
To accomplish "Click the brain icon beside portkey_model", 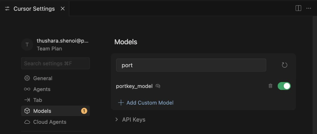I will pyautogui.click(x=158, y=86).
